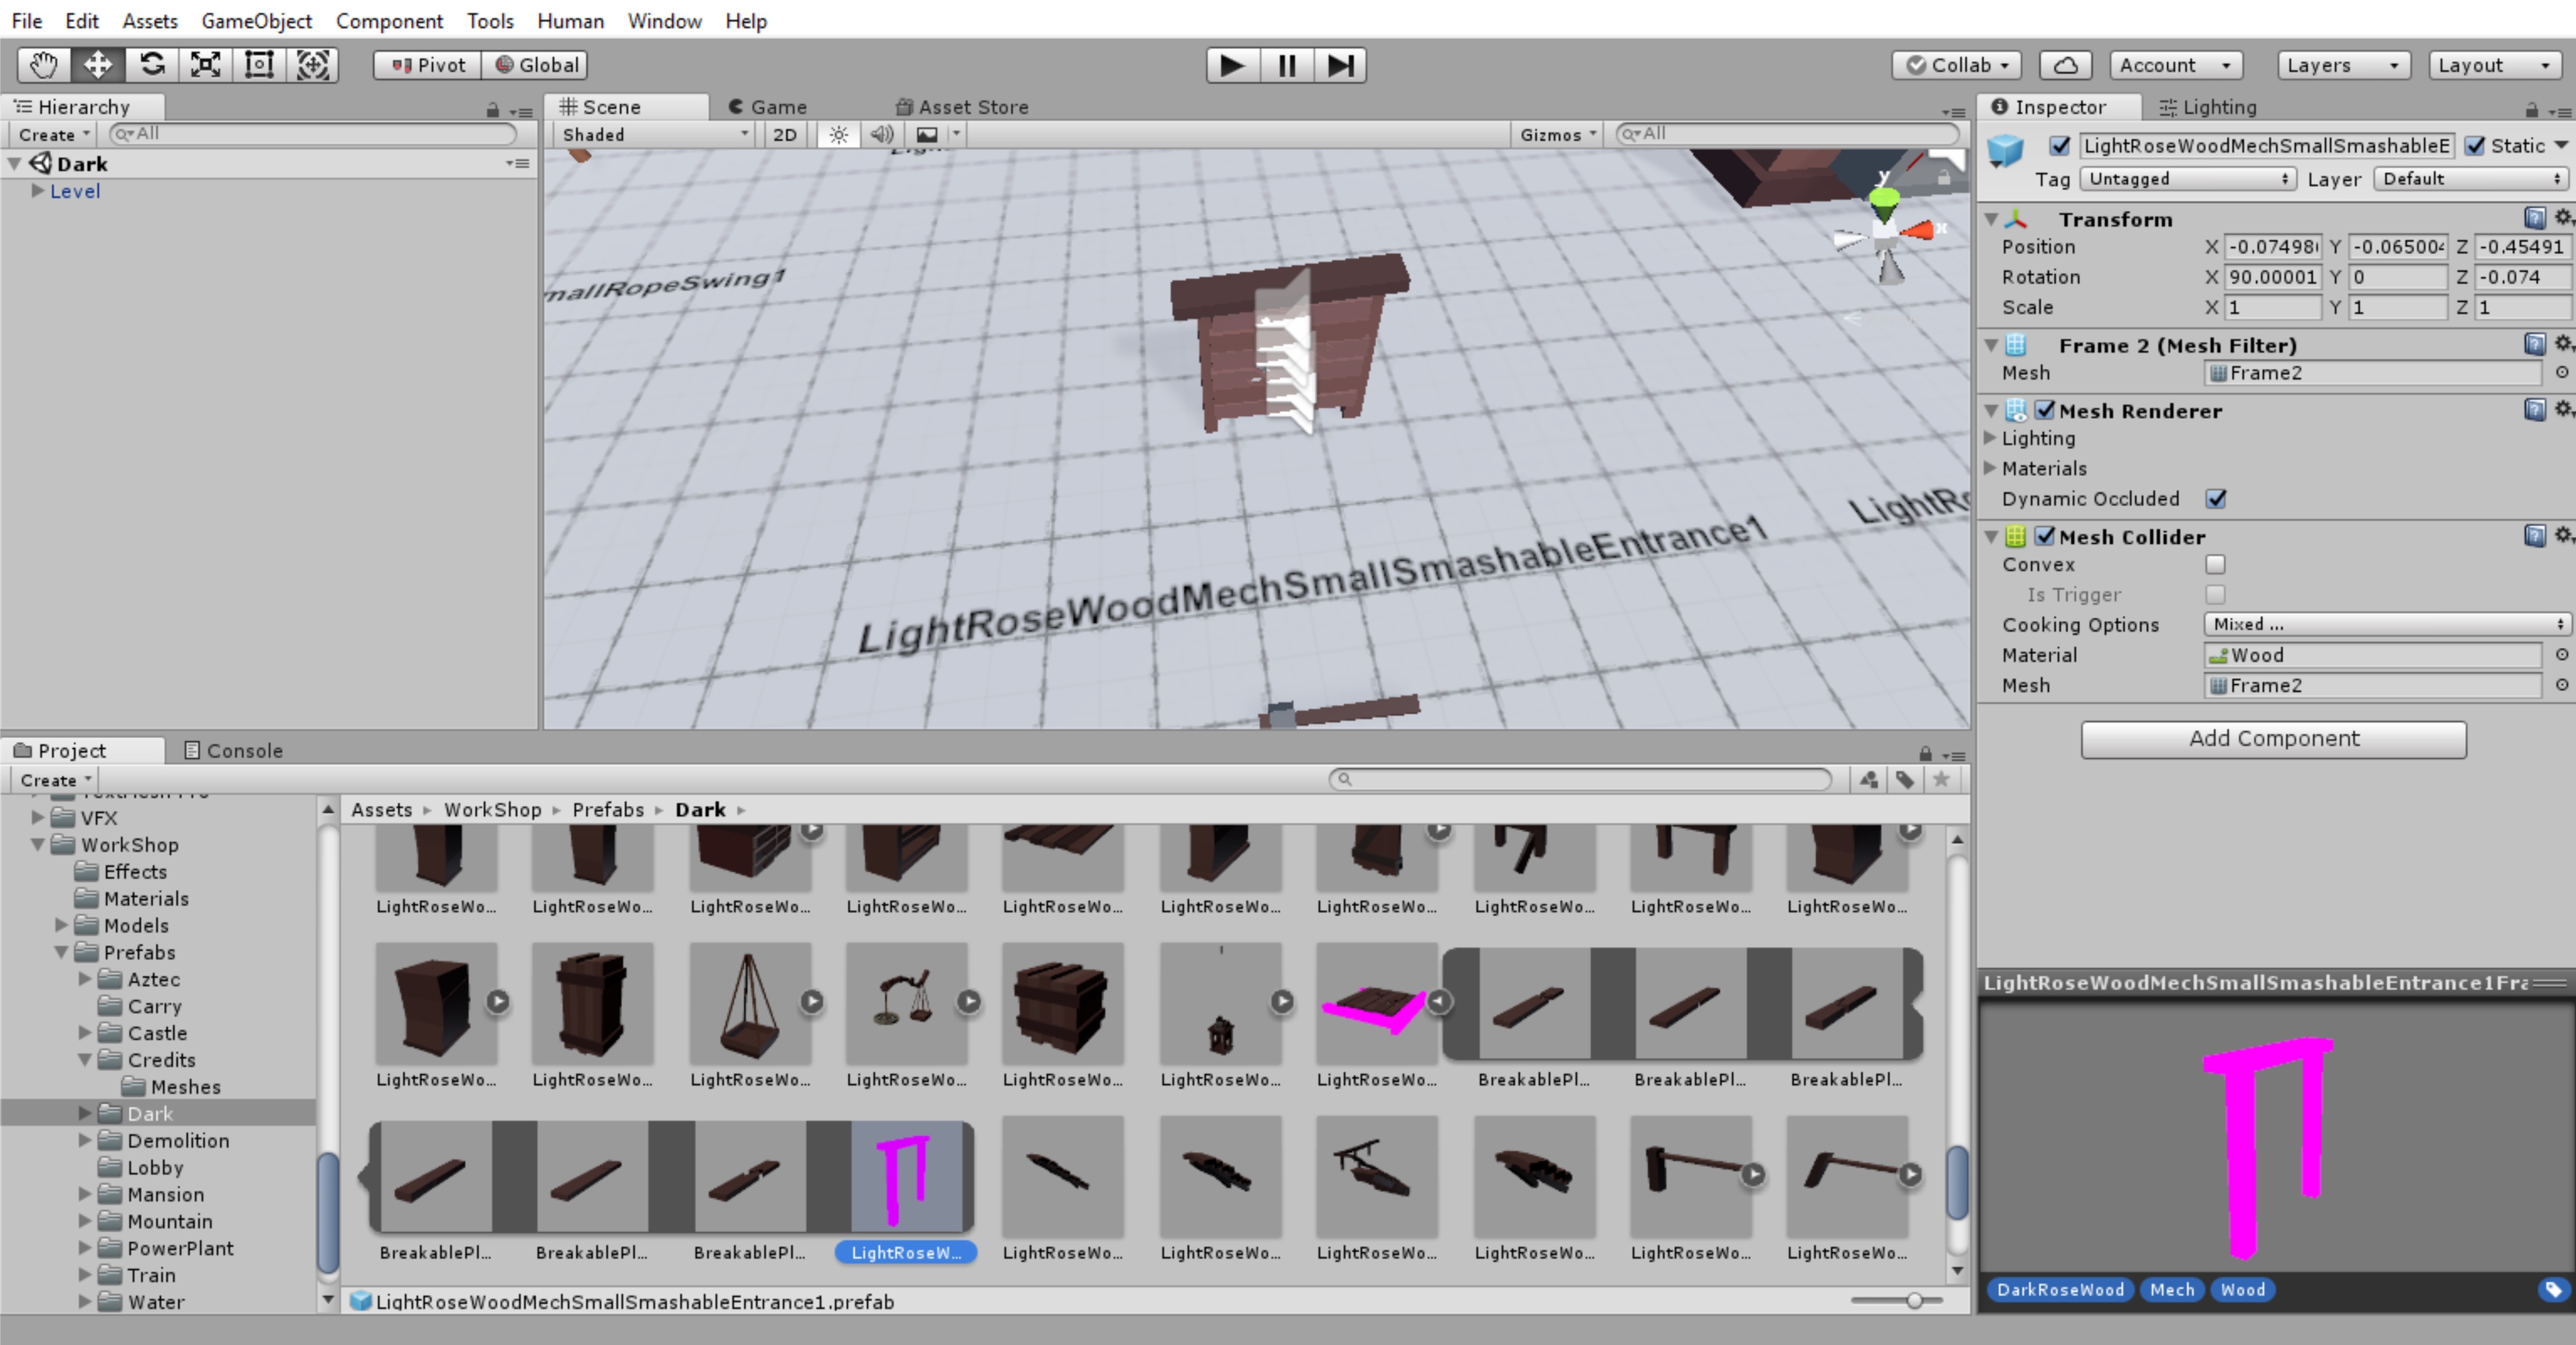Uncheck the Dynamic Occluded checkbox
Screen dimensions: 2576x1345
point(2215,498)
